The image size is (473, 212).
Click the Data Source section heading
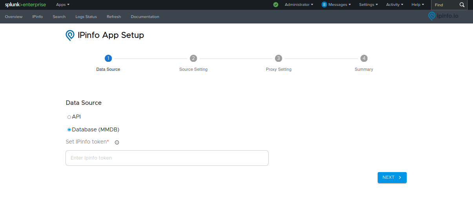(84, 103)
